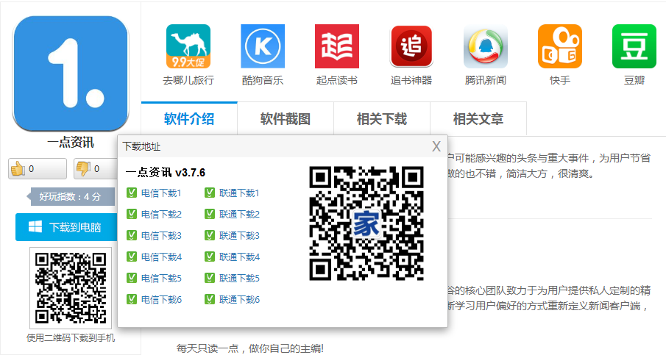Click the green icon beside 联通下载1
The image size is (666, 355).
(210, 193)
